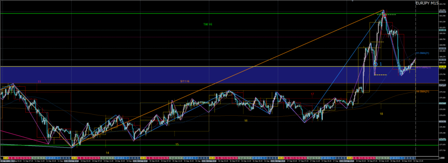This screenshot has height=163, width=448.
Task: Select the yellow dashed low line below marker 1
Action: tap(380, 75)
